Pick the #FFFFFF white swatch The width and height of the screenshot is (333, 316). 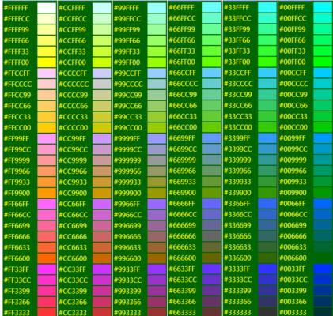[x=47, y=8]
